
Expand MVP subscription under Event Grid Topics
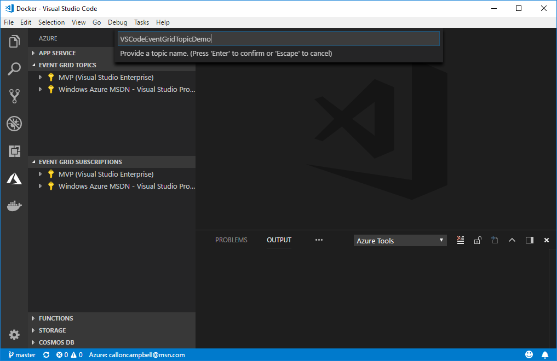41,77
